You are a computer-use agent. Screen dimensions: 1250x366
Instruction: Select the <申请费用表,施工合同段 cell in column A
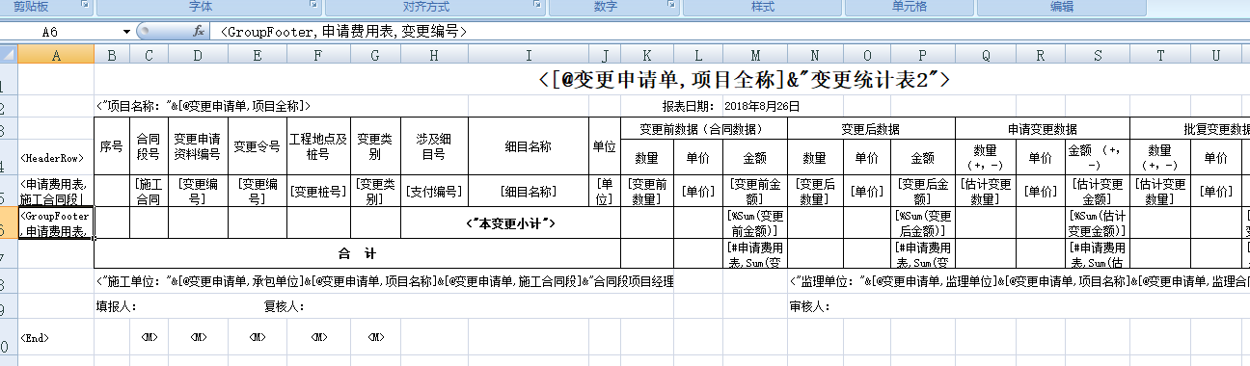tap(56, 191)
